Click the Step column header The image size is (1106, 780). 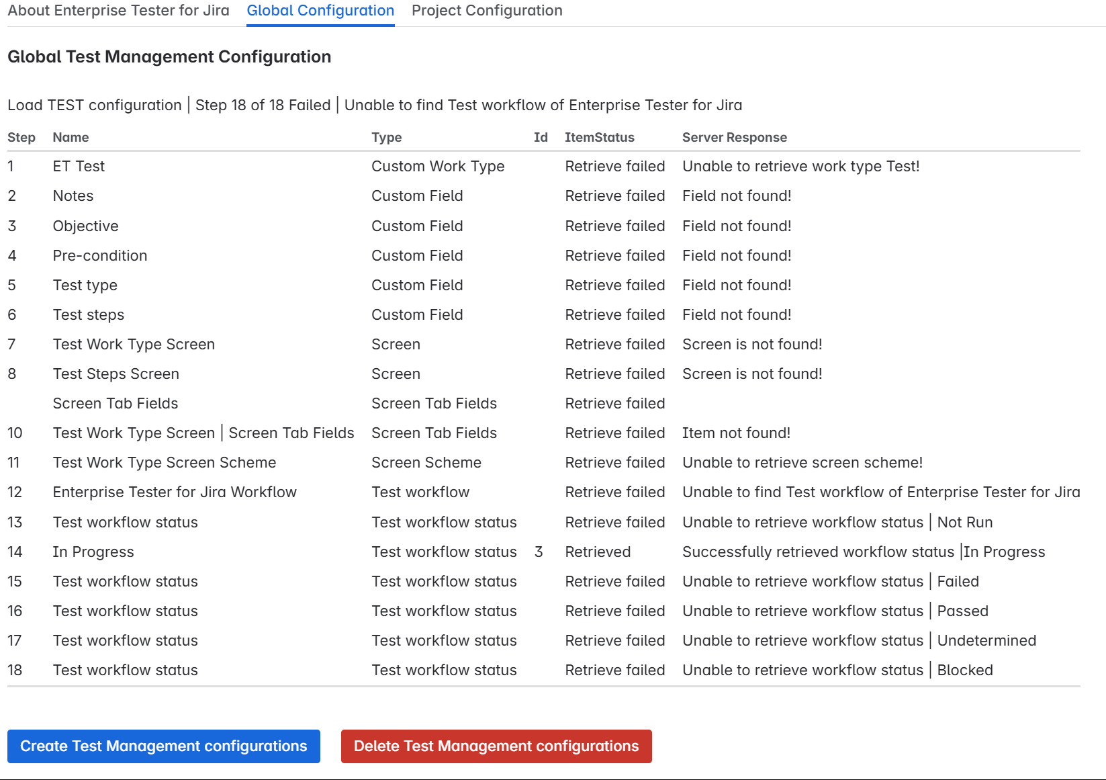pos(21,138)
